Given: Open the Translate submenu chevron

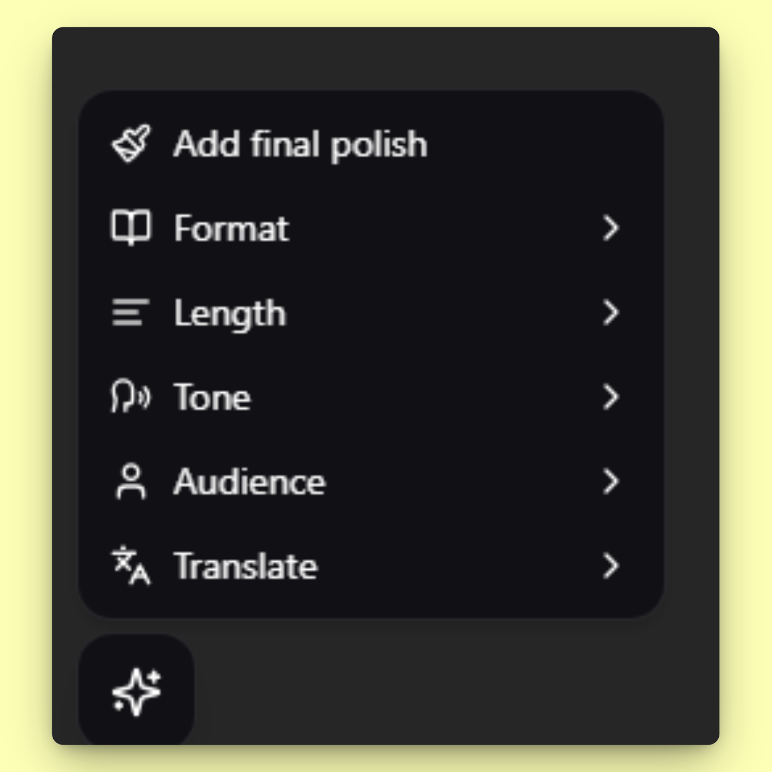Looking at the screenshot, I should coord(610,566).
